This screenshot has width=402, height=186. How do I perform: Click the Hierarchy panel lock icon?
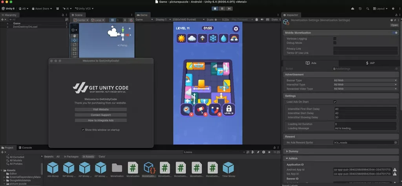point(63,15)
